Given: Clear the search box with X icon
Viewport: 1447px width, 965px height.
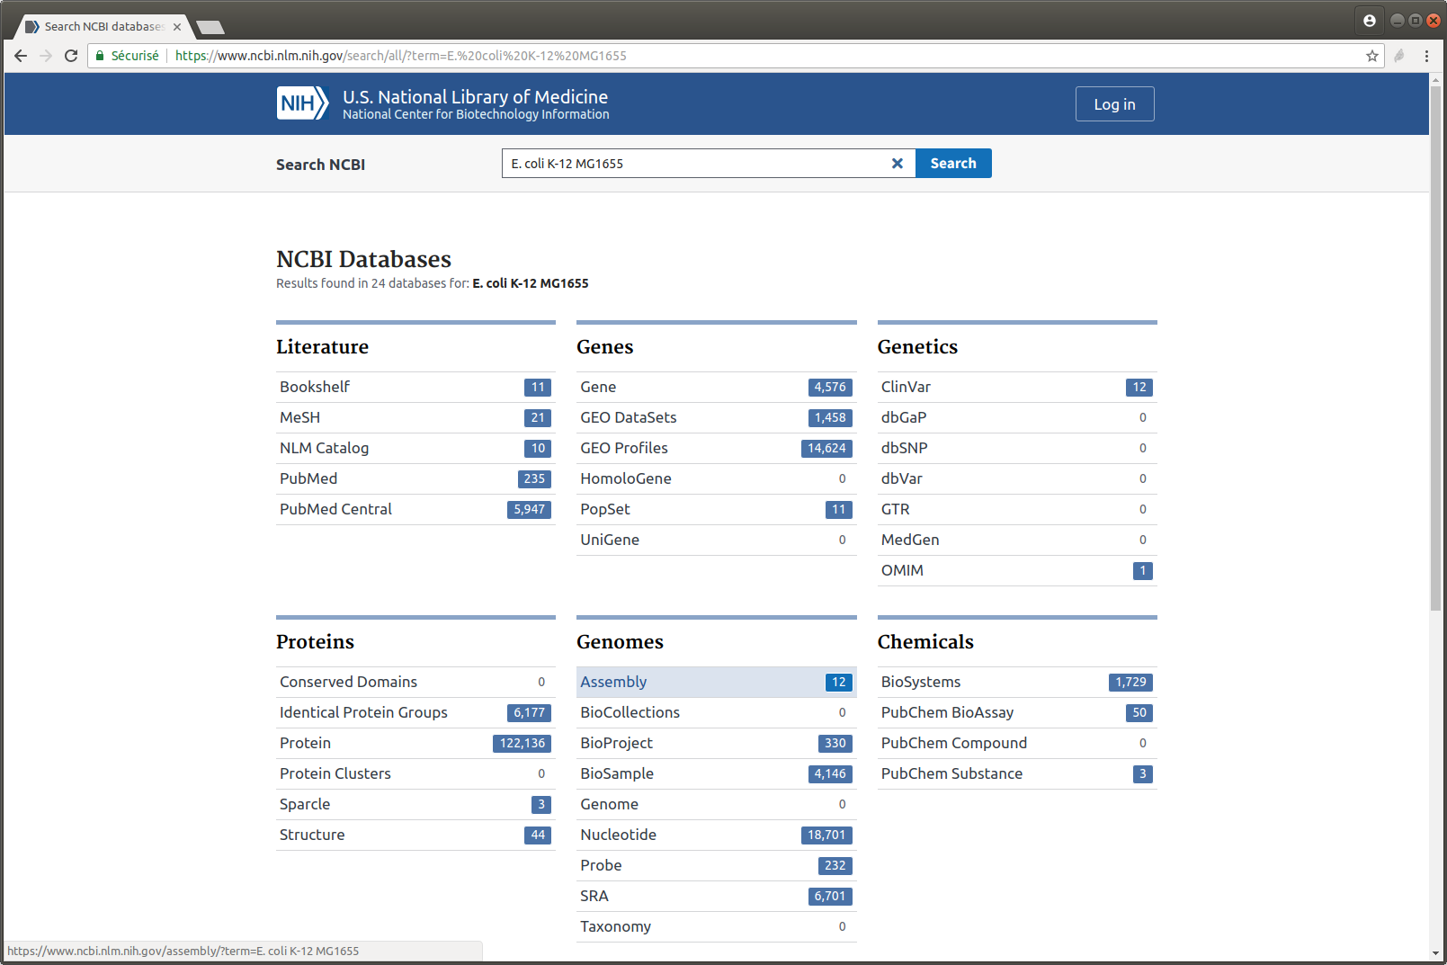Looking at the screenshot, I should click(897, 164).
